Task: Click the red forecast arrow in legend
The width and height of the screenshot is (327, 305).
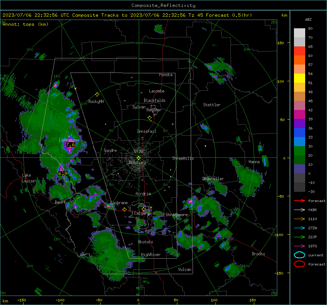Action: (x=299, y=201)
